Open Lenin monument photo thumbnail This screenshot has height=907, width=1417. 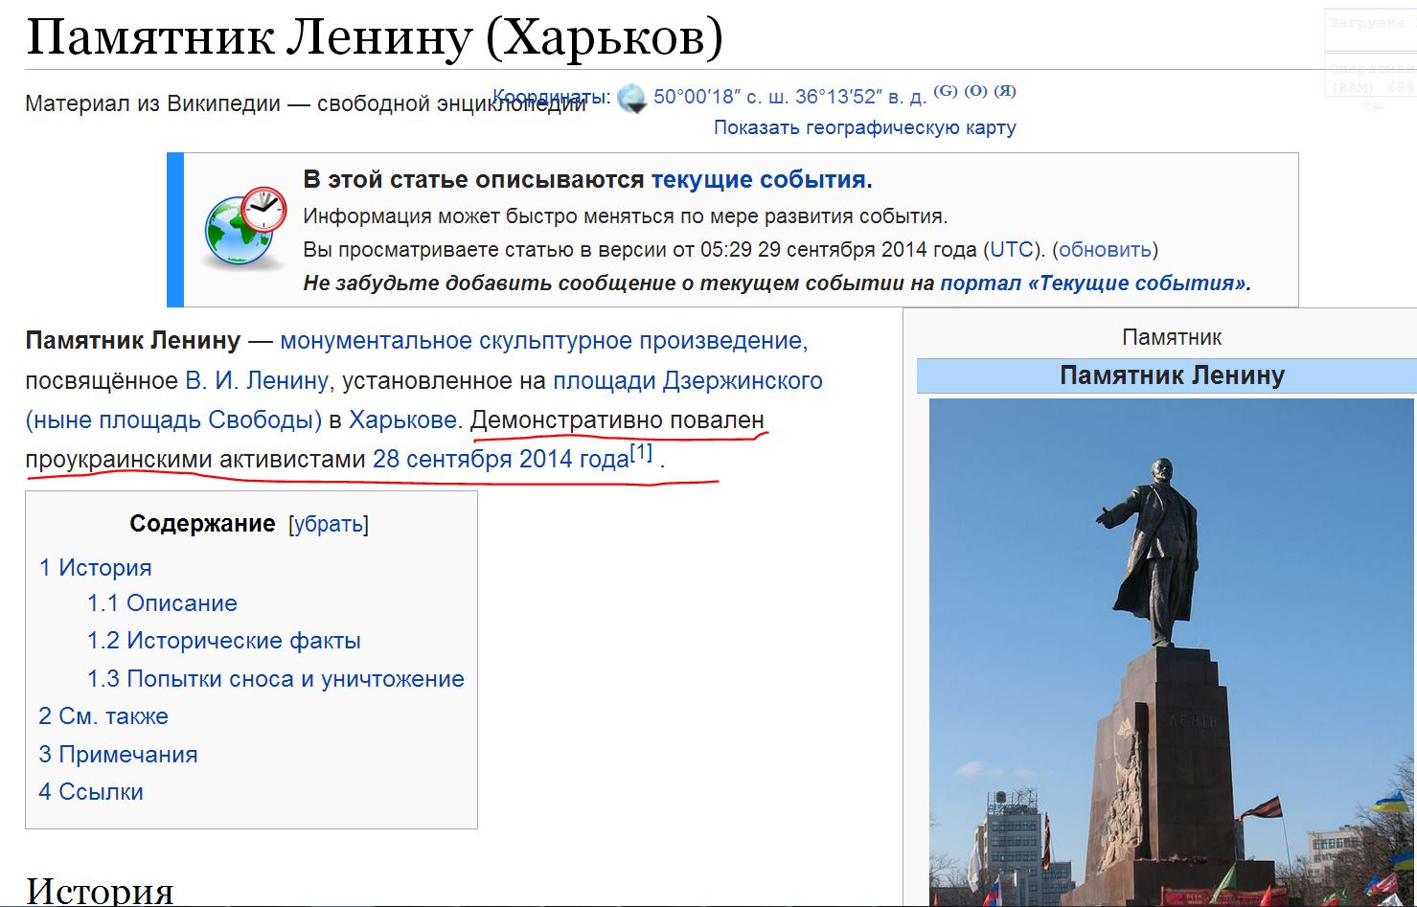[x=1171, y=651]
